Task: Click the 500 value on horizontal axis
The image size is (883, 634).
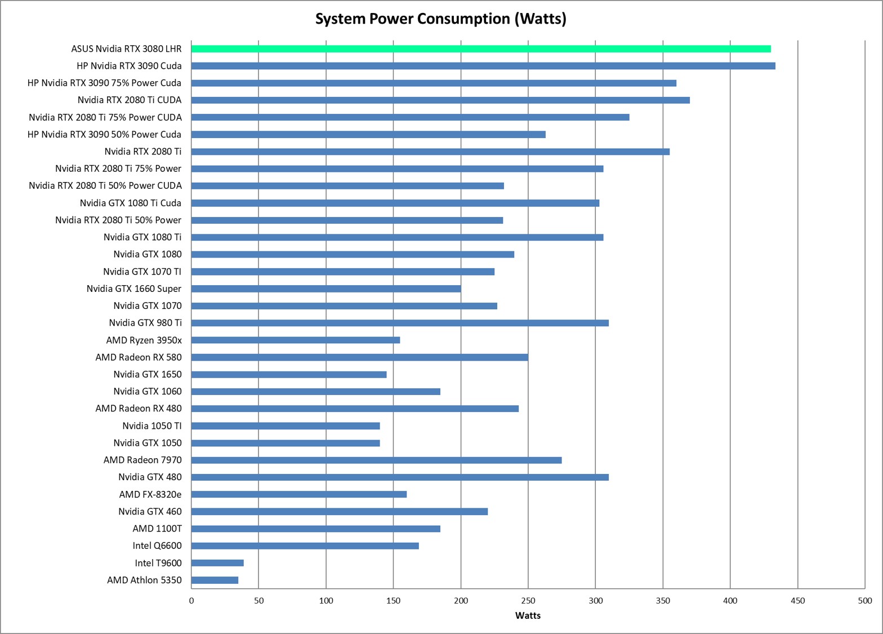Action: (864, 601)
